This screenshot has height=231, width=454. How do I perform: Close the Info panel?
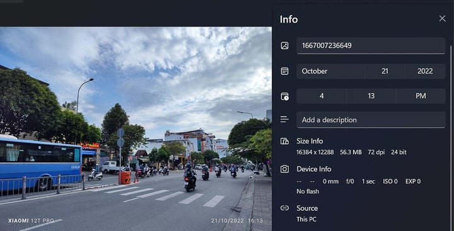click(442, 19)
